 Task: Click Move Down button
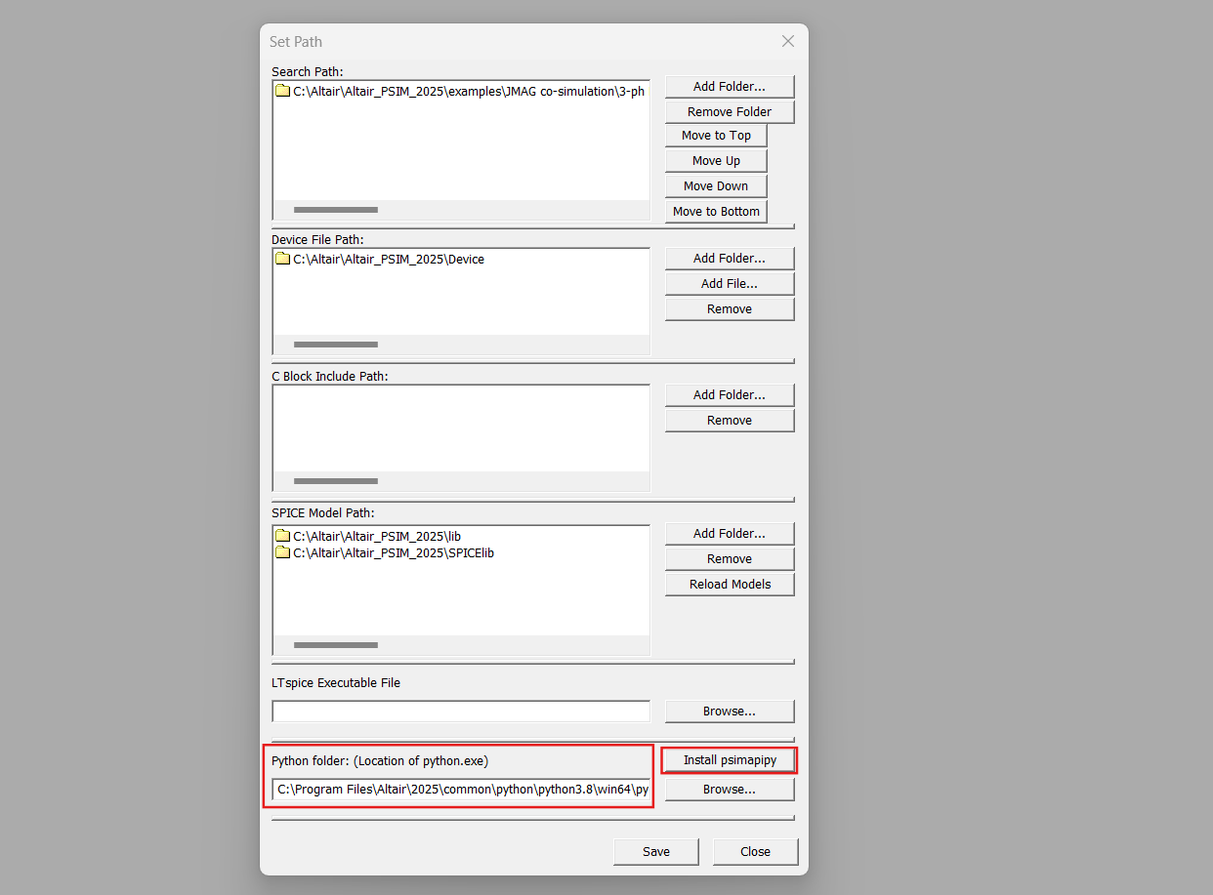point(716,186)
